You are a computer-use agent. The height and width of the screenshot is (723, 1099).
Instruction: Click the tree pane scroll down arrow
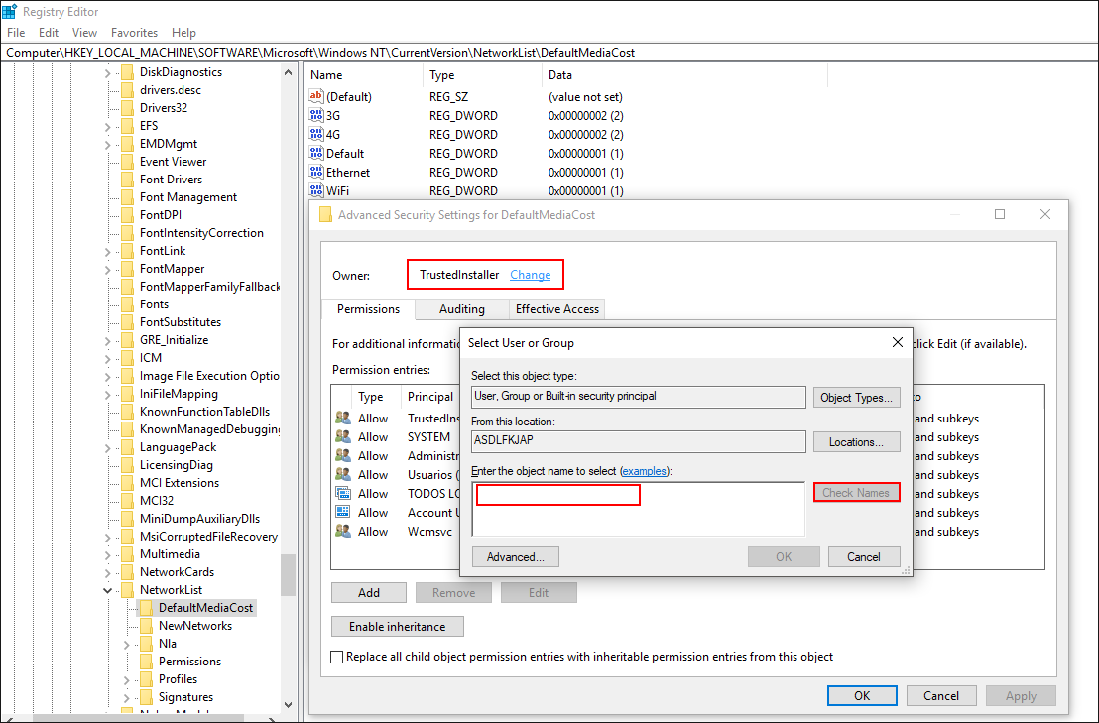click(x=288, y=705)
